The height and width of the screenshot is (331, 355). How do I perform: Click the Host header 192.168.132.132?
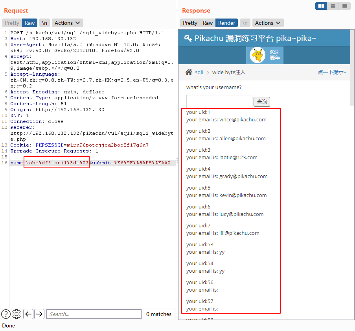[43, 39]
